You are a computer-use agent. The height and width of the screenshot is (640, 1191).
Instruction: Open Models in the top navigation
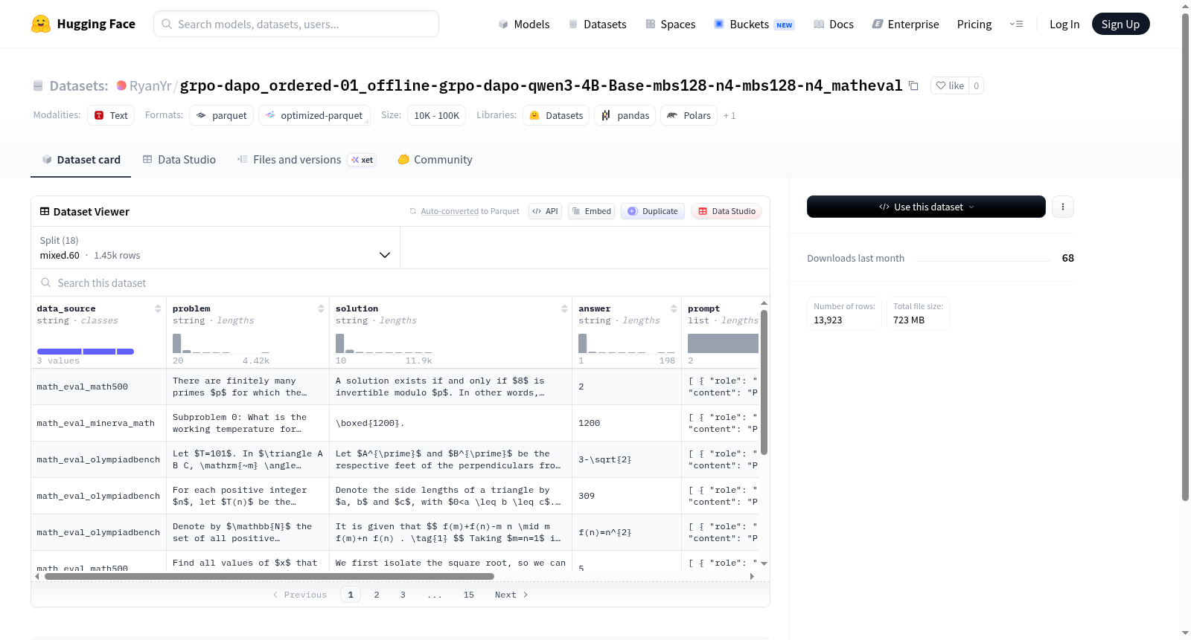point(523,24)
